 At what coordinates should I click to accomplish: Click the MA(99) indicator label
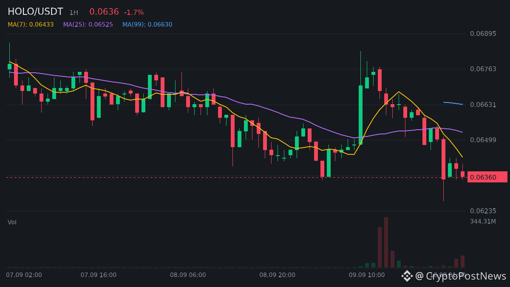coord(147,25)
